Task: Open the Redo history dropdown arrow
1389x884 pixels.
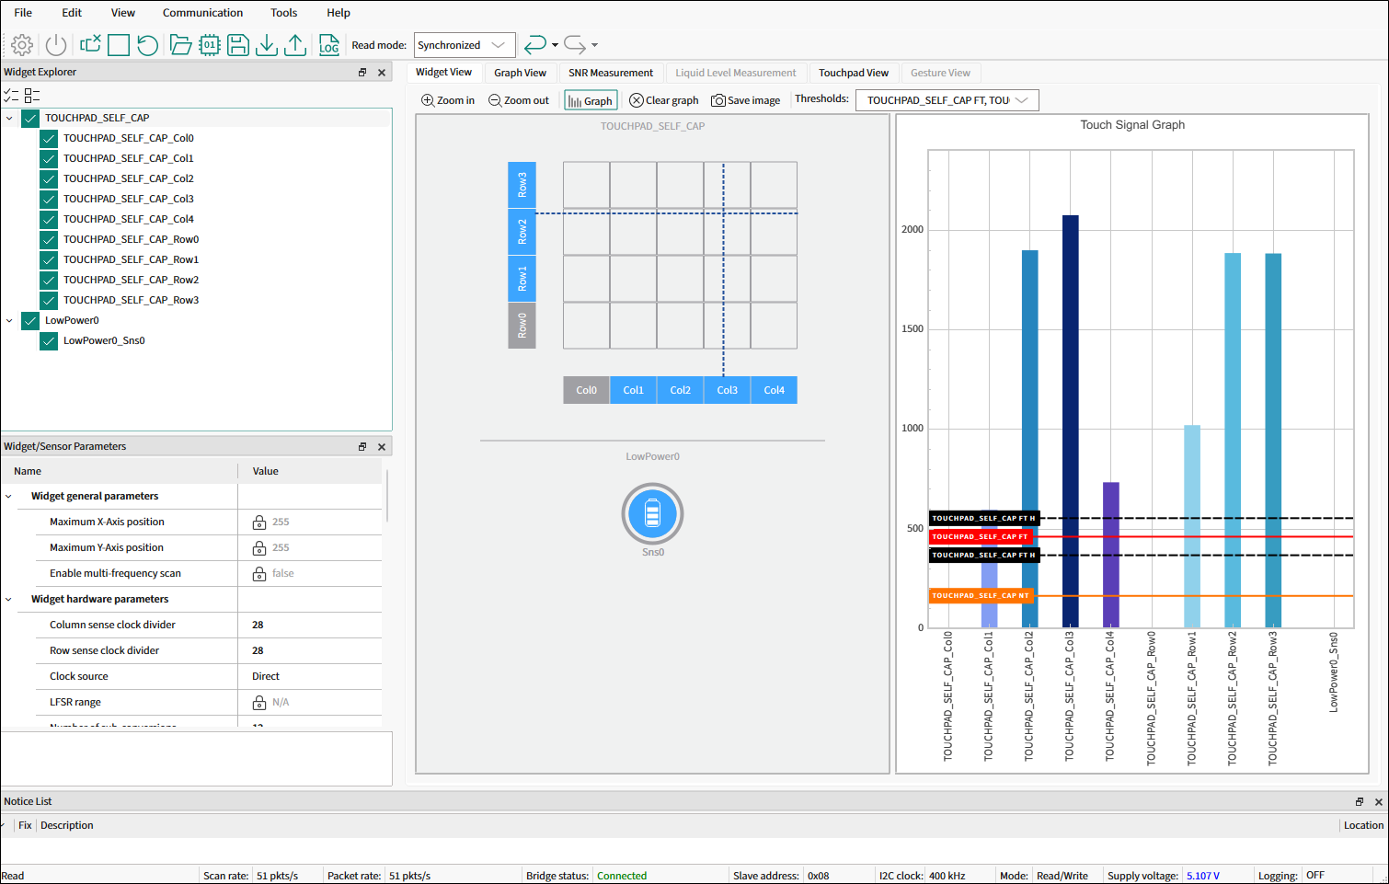Action: click(594, 45)
